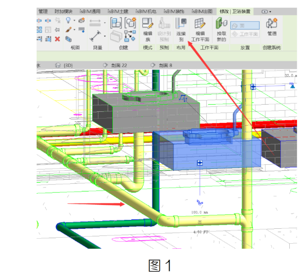
Task: Click the 100.0 mm dimension value
Action: click(200, 212)
